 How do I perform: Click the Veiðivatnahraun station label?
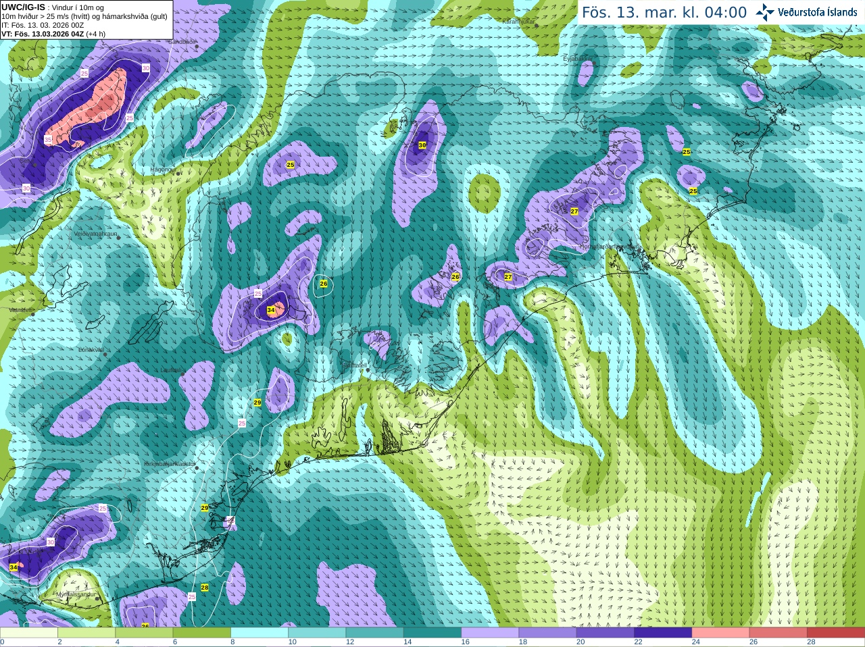[x=96, y=234]
